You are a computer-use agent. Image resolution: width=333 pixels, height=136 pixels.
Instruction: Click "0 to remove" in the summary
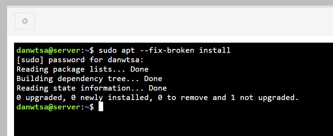183,98
